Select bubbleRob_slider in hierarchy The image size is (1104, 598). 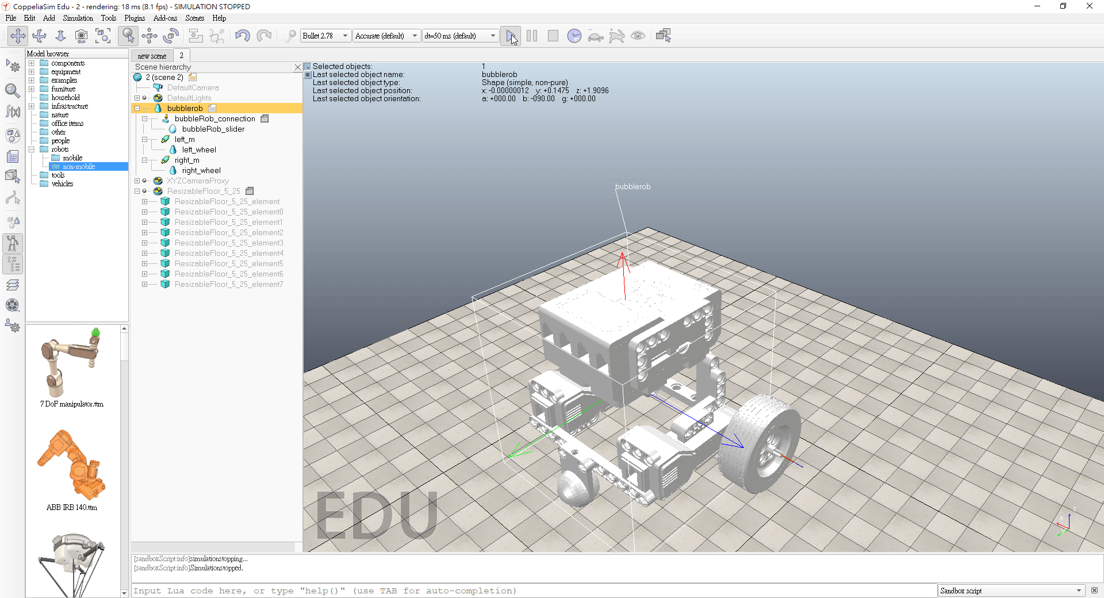[x=213, y=129]
